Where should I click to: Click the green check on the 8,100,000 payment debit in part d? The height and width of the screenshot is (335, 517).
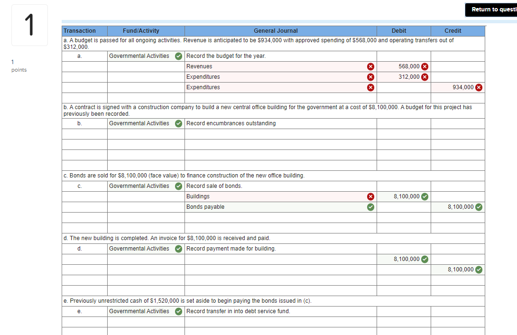coord(424,259)
